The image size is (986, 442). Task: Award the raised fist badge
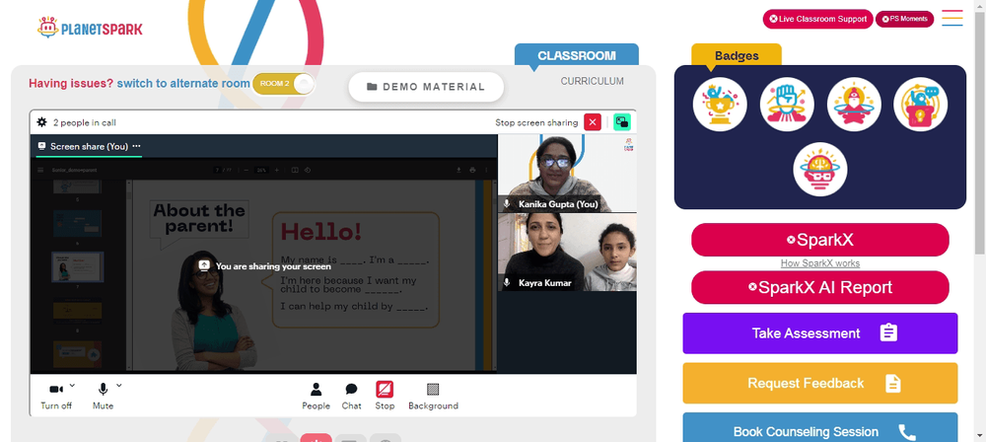coord(787,105)
